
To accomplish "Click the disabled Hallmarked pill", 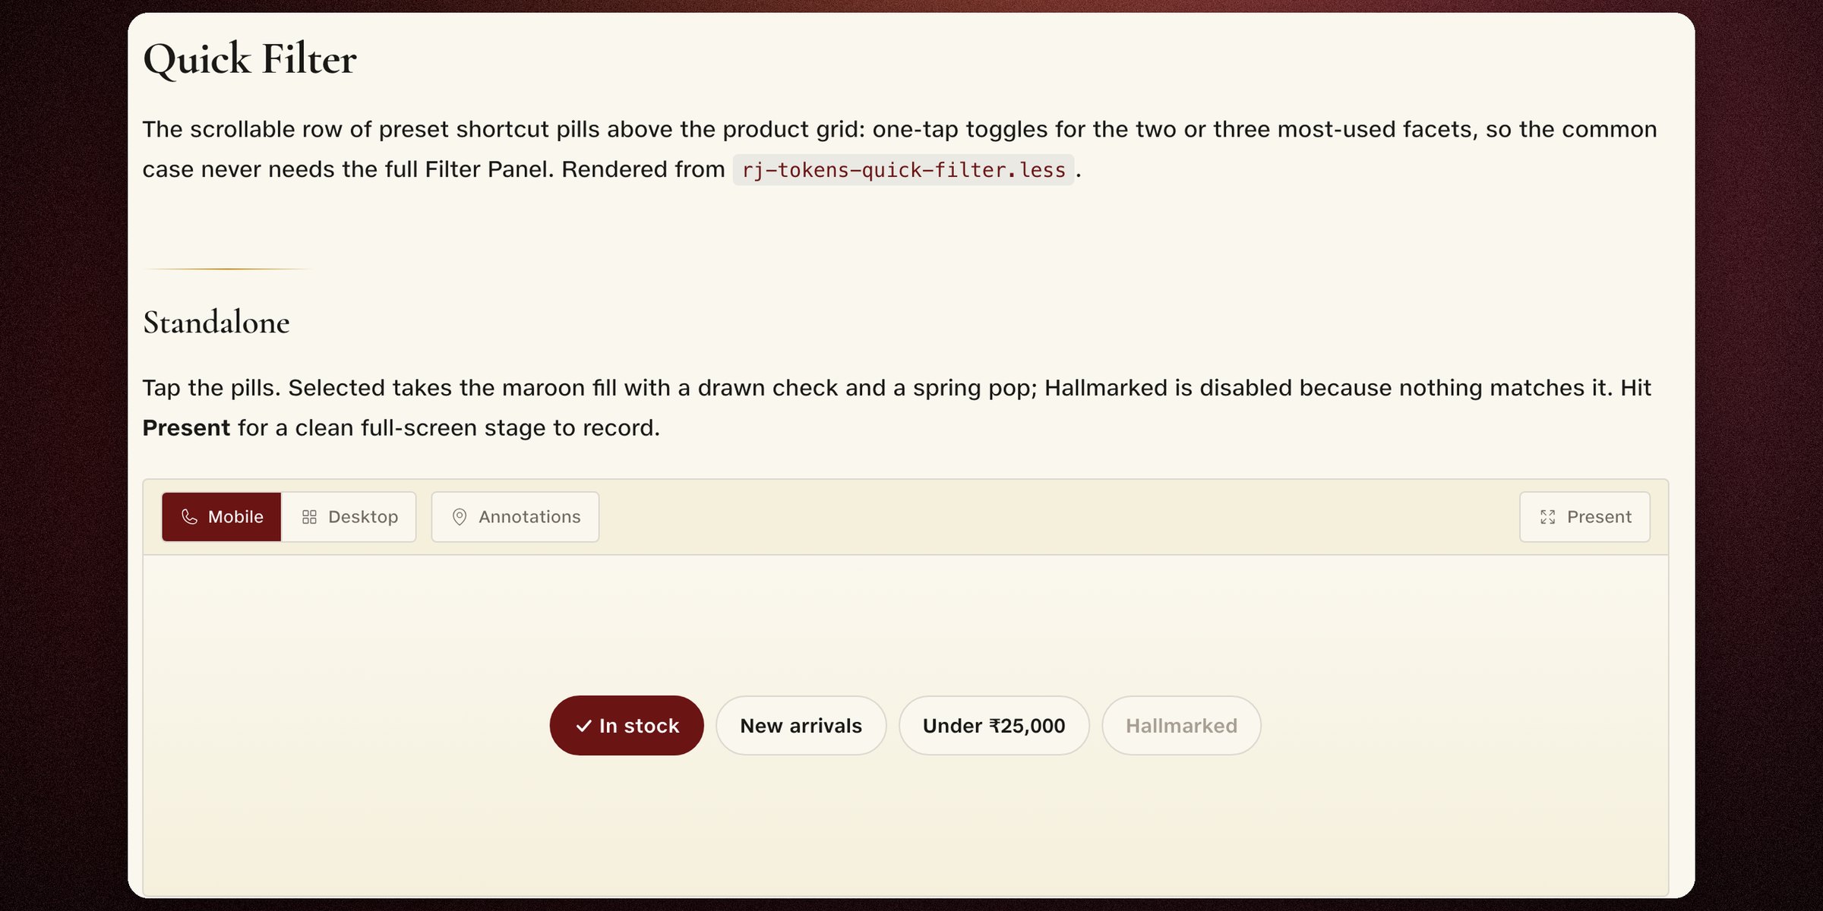I will tap(1181, 726).
